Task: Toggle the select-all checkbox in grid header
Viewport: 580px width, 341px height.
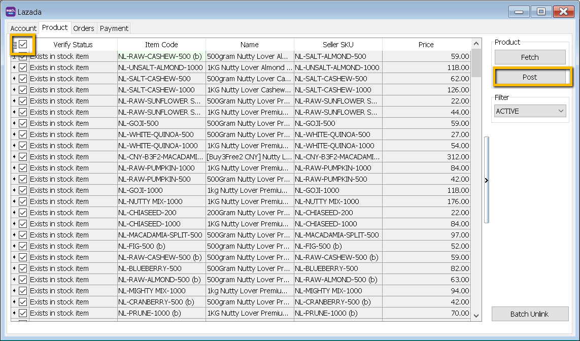Action: (x=23, y=45)
